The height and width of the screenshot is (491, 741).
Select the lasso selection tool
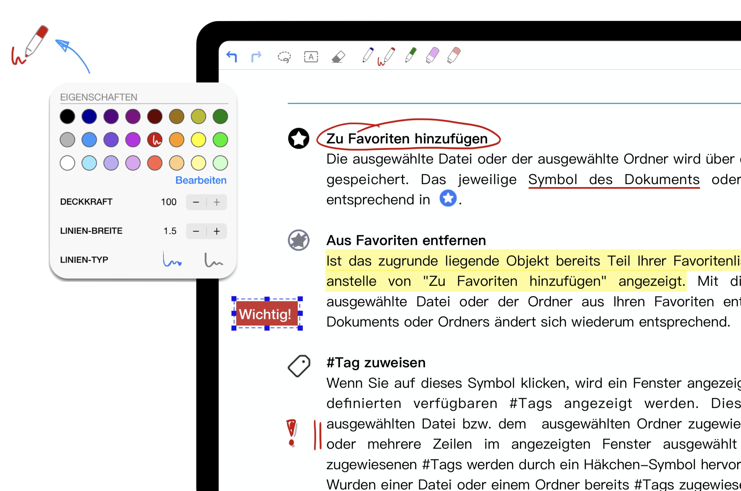pyautogui.click(x=284, y=57)
